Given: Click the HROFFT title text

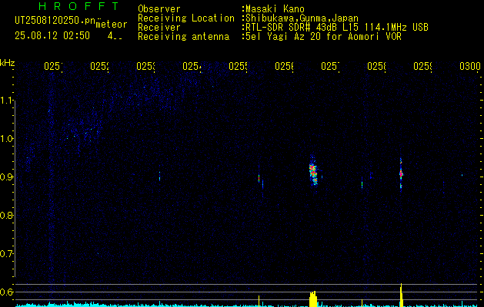Looking at the screenshot, I should pyautogui.click(x=78, y=6).
